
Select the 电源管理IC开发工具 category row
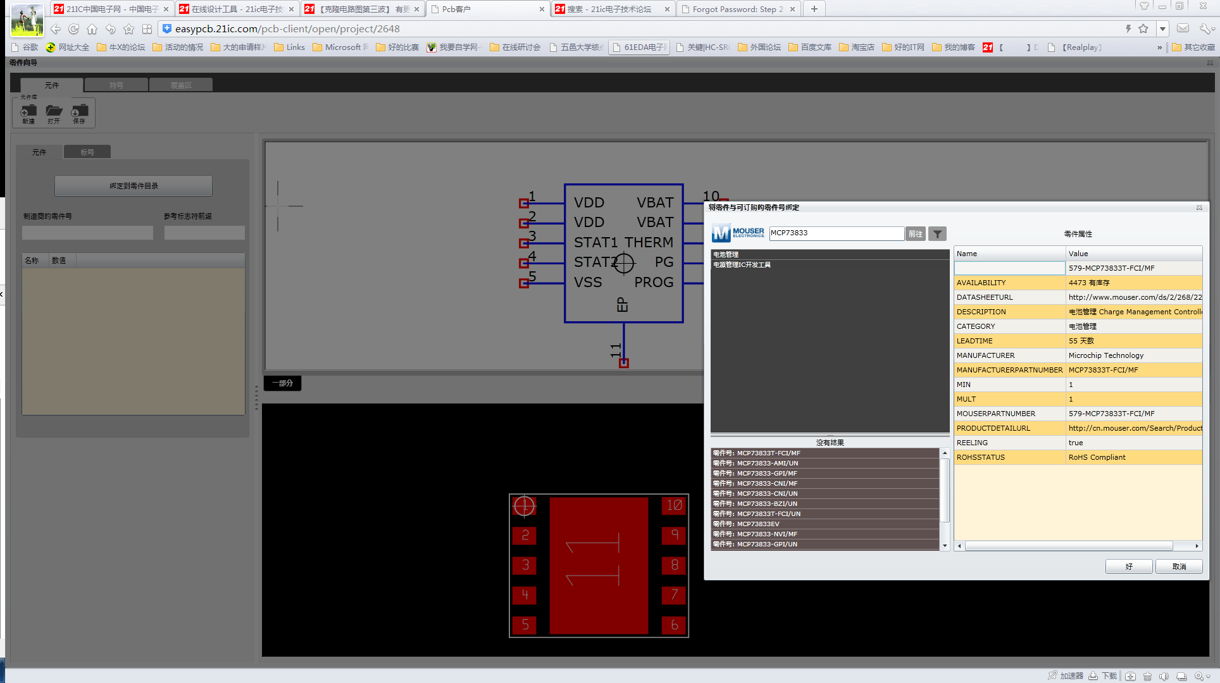click(830, 264)
